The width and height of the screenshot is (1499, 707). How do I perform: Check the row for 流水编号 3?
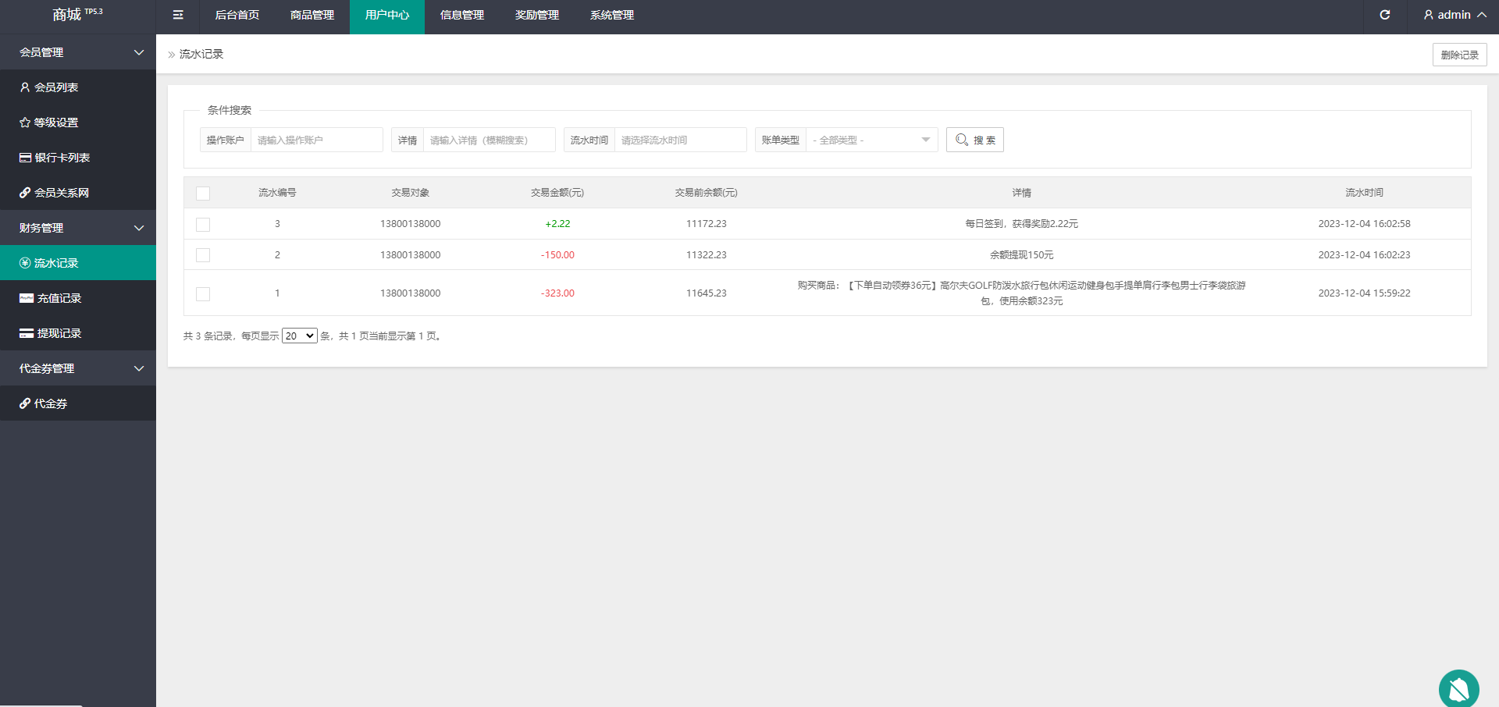pyautogui.click(x=203, y=225)
